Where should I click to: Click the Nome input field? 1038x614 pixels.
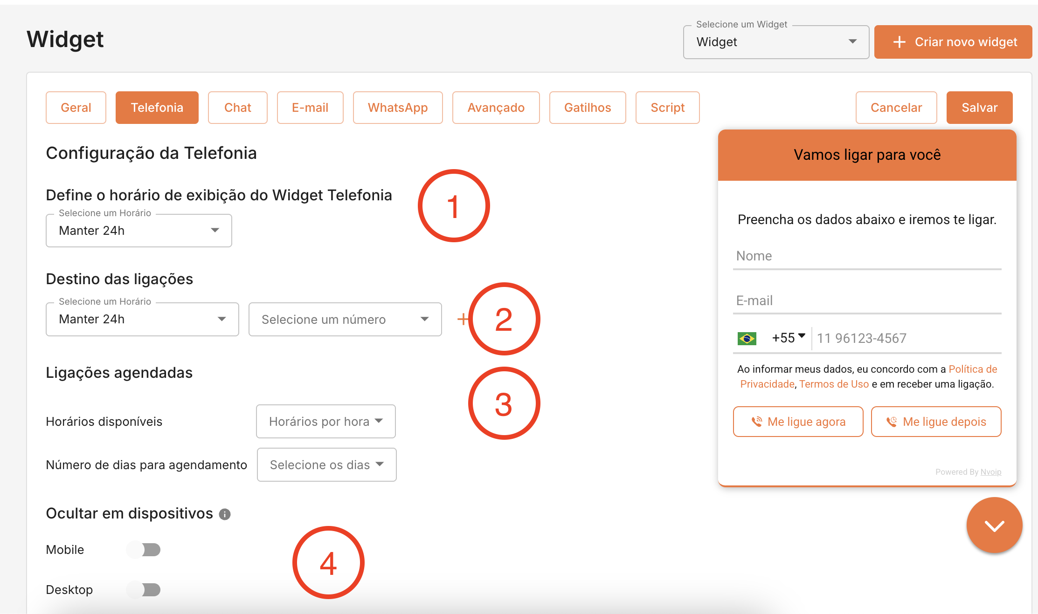(866, 256)
